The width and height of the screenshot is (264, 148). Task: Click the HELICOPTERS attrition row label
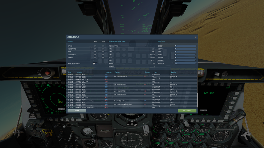[x=72, y=49]
